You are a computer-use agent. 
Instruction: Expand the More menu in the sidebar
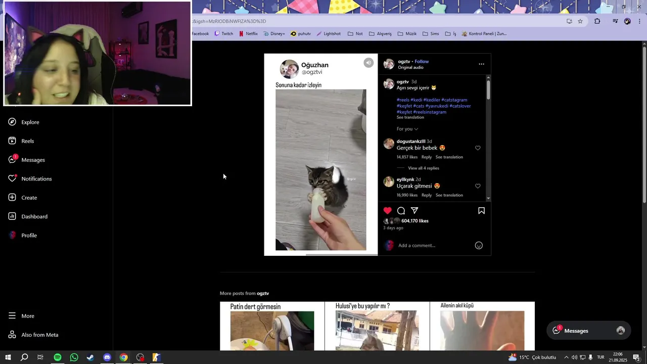[21, 315]
